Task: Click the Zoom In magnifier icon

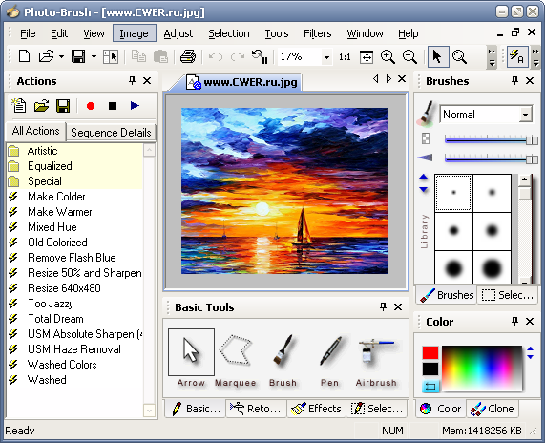Action: tap(388, 56)
